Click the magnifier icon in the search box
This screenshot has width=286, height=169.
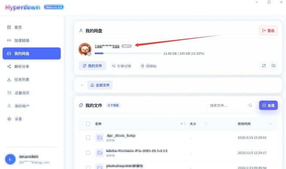(250, 105)
